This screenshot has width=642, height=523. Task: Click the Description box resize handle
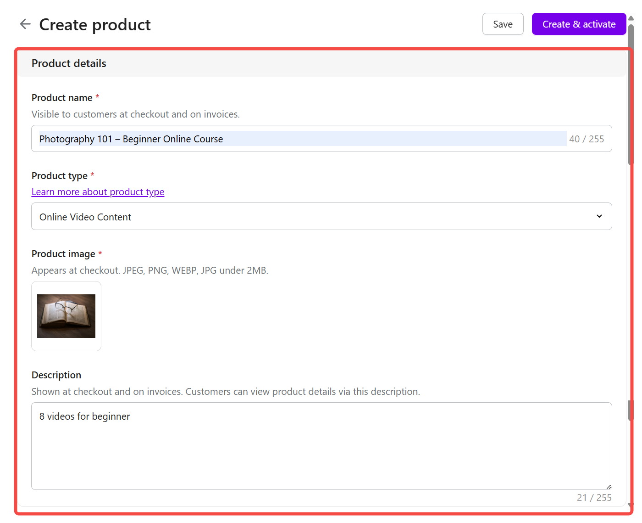coord(609,486)
